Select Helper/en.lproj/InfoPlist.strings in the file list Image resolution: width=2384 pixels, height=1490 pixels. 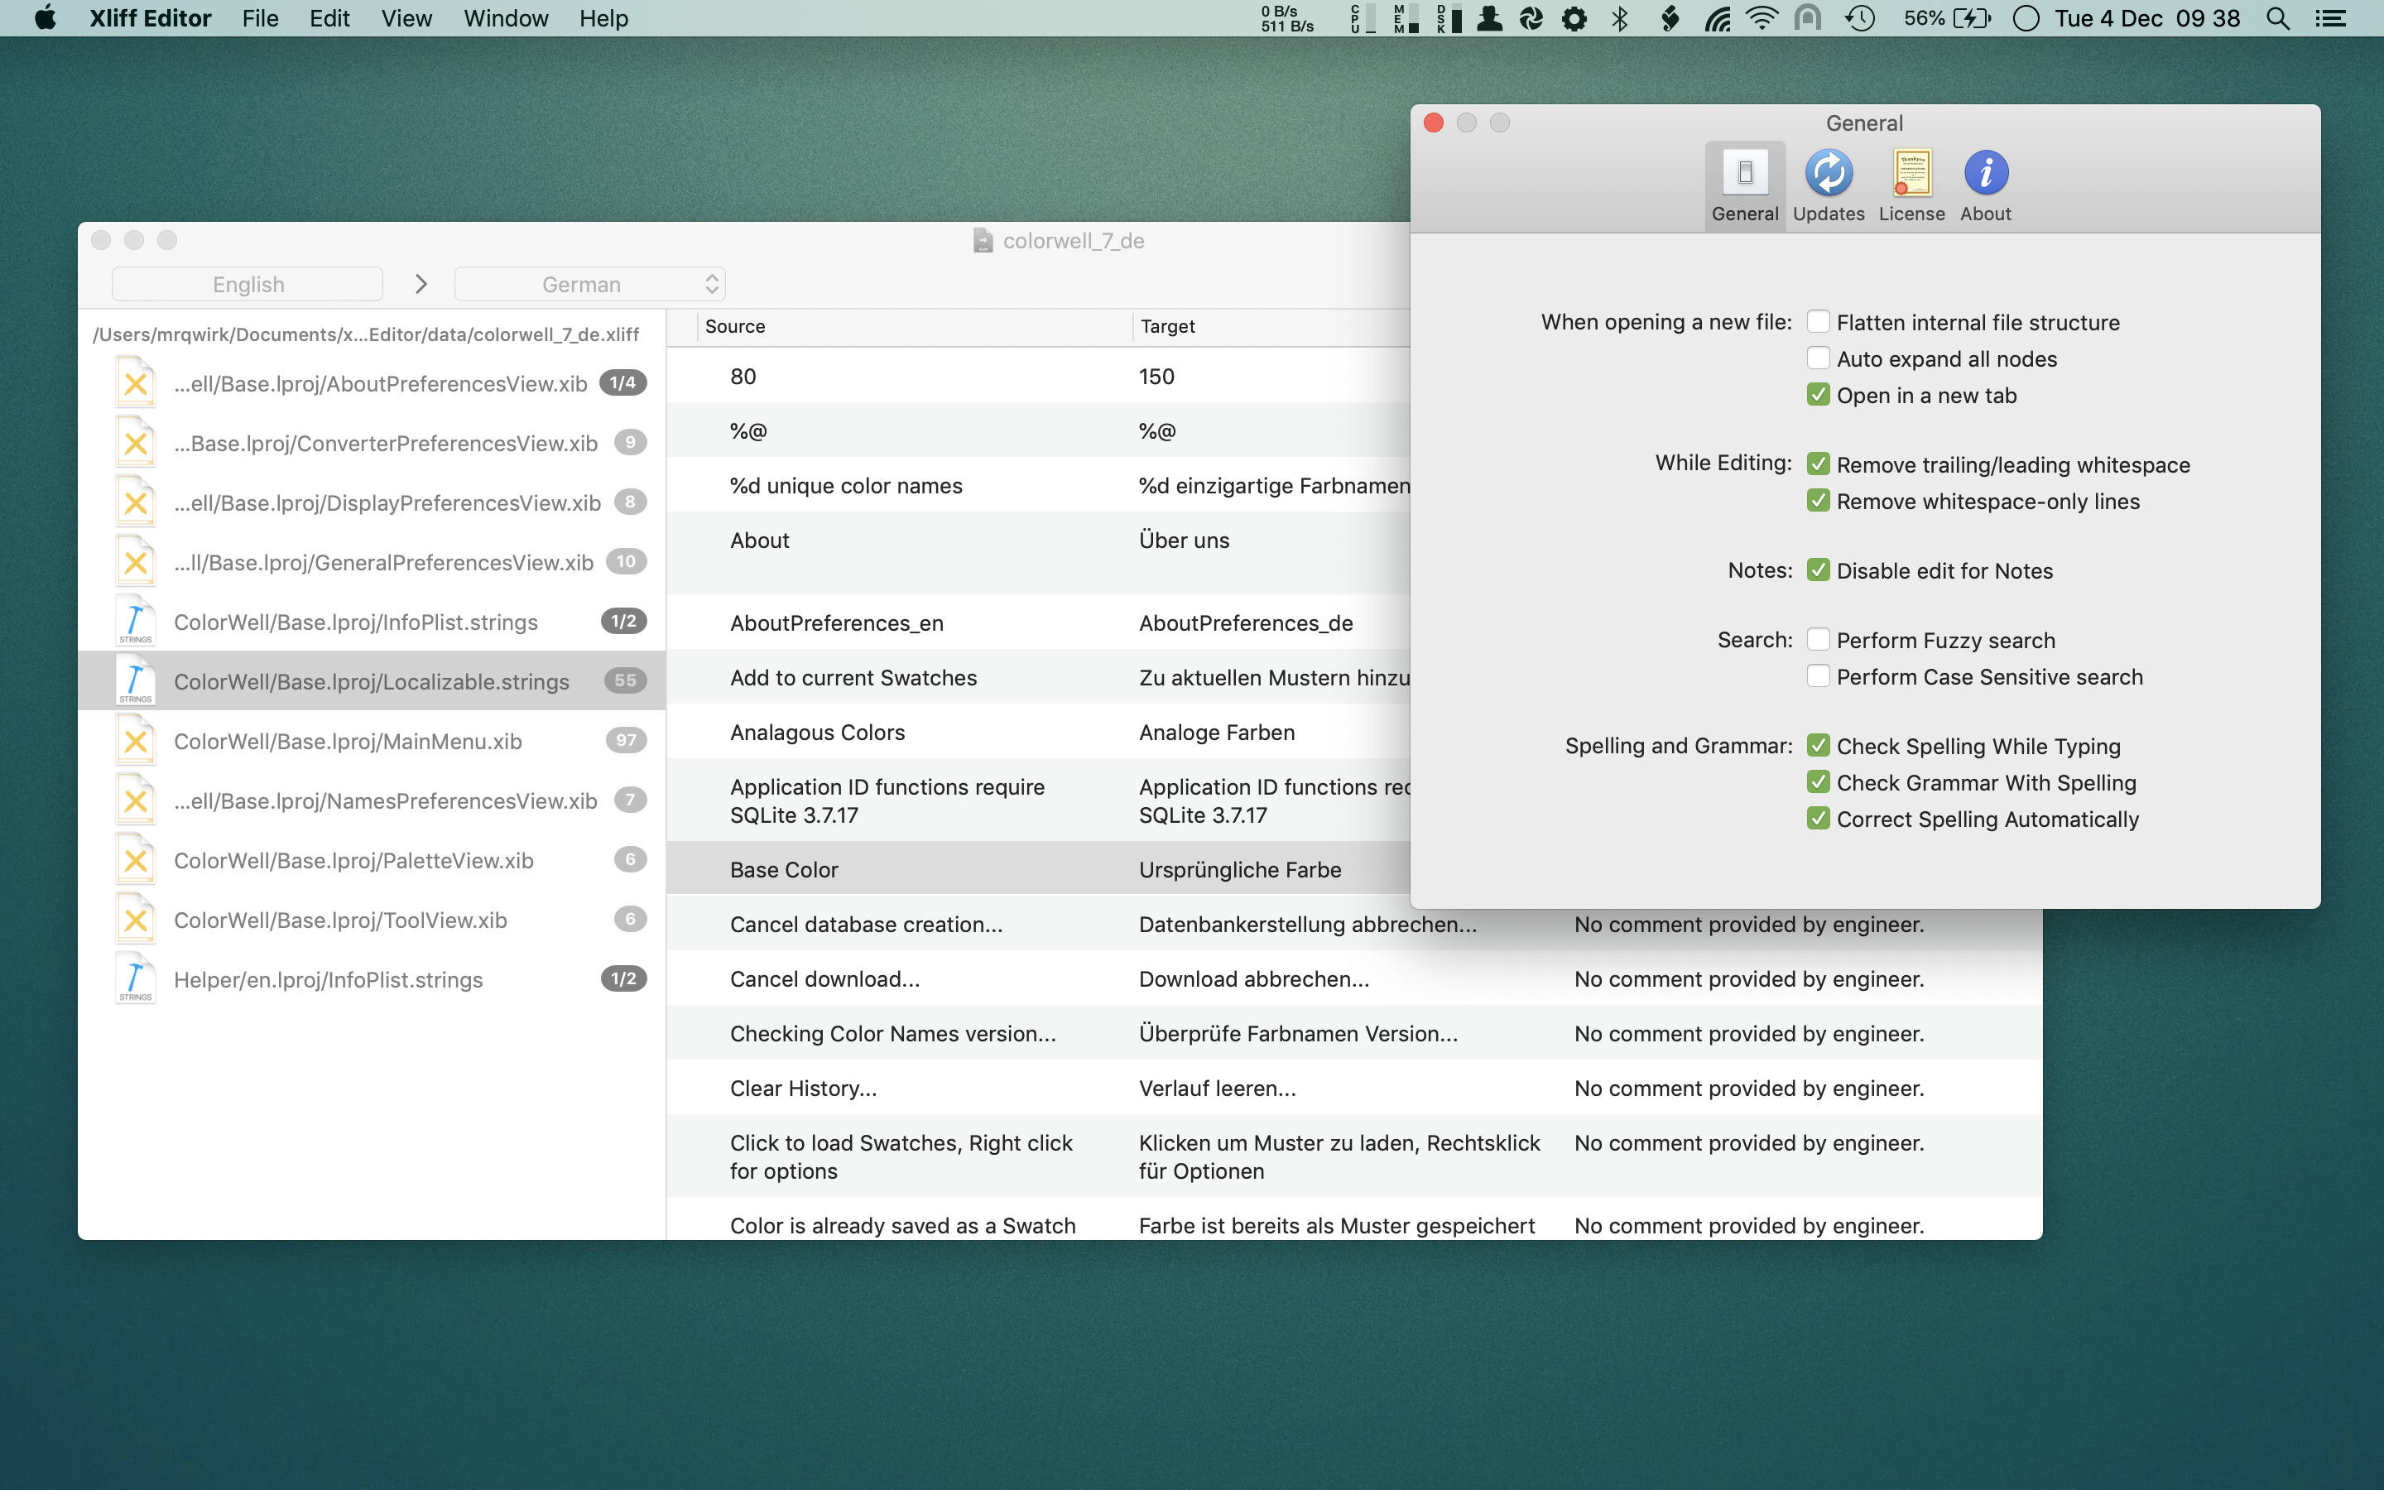point(372,979)
